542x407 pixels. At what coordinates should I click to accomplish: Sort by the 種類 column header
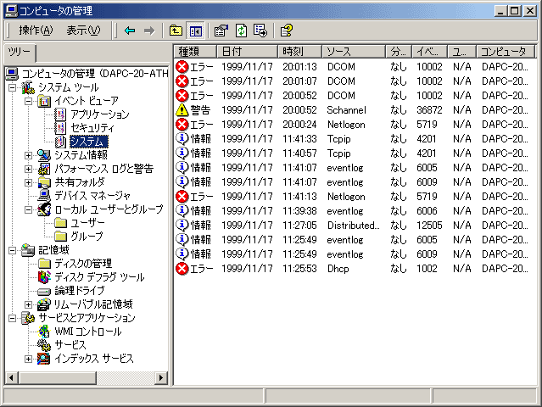point(194,52)
